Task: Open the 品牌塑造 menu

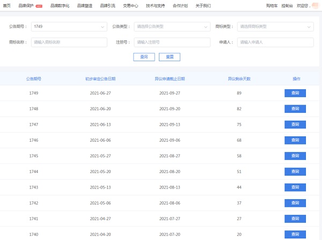Action: (85, 6)
